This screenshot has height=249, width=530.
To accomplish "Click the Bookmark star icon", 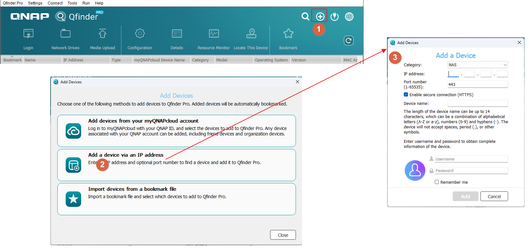I will [x=288, y=34].
